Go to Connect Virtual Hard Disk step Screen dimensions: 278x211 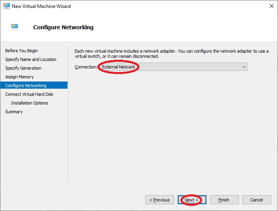pos(29,94)
